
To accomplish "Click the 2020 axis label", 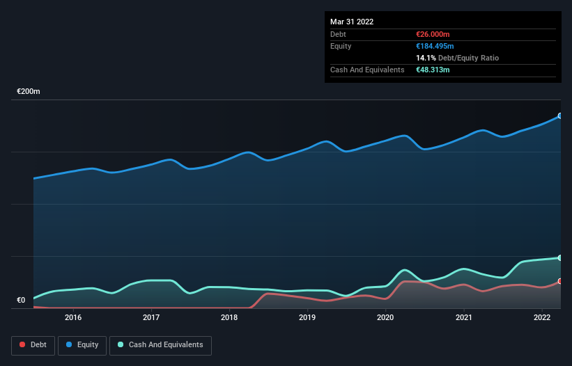I will tap(385, 317).
